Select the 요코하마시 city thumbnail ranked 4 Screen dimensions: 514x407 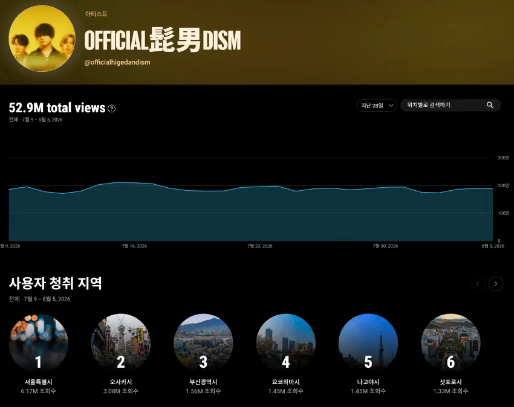coord(286,343)
